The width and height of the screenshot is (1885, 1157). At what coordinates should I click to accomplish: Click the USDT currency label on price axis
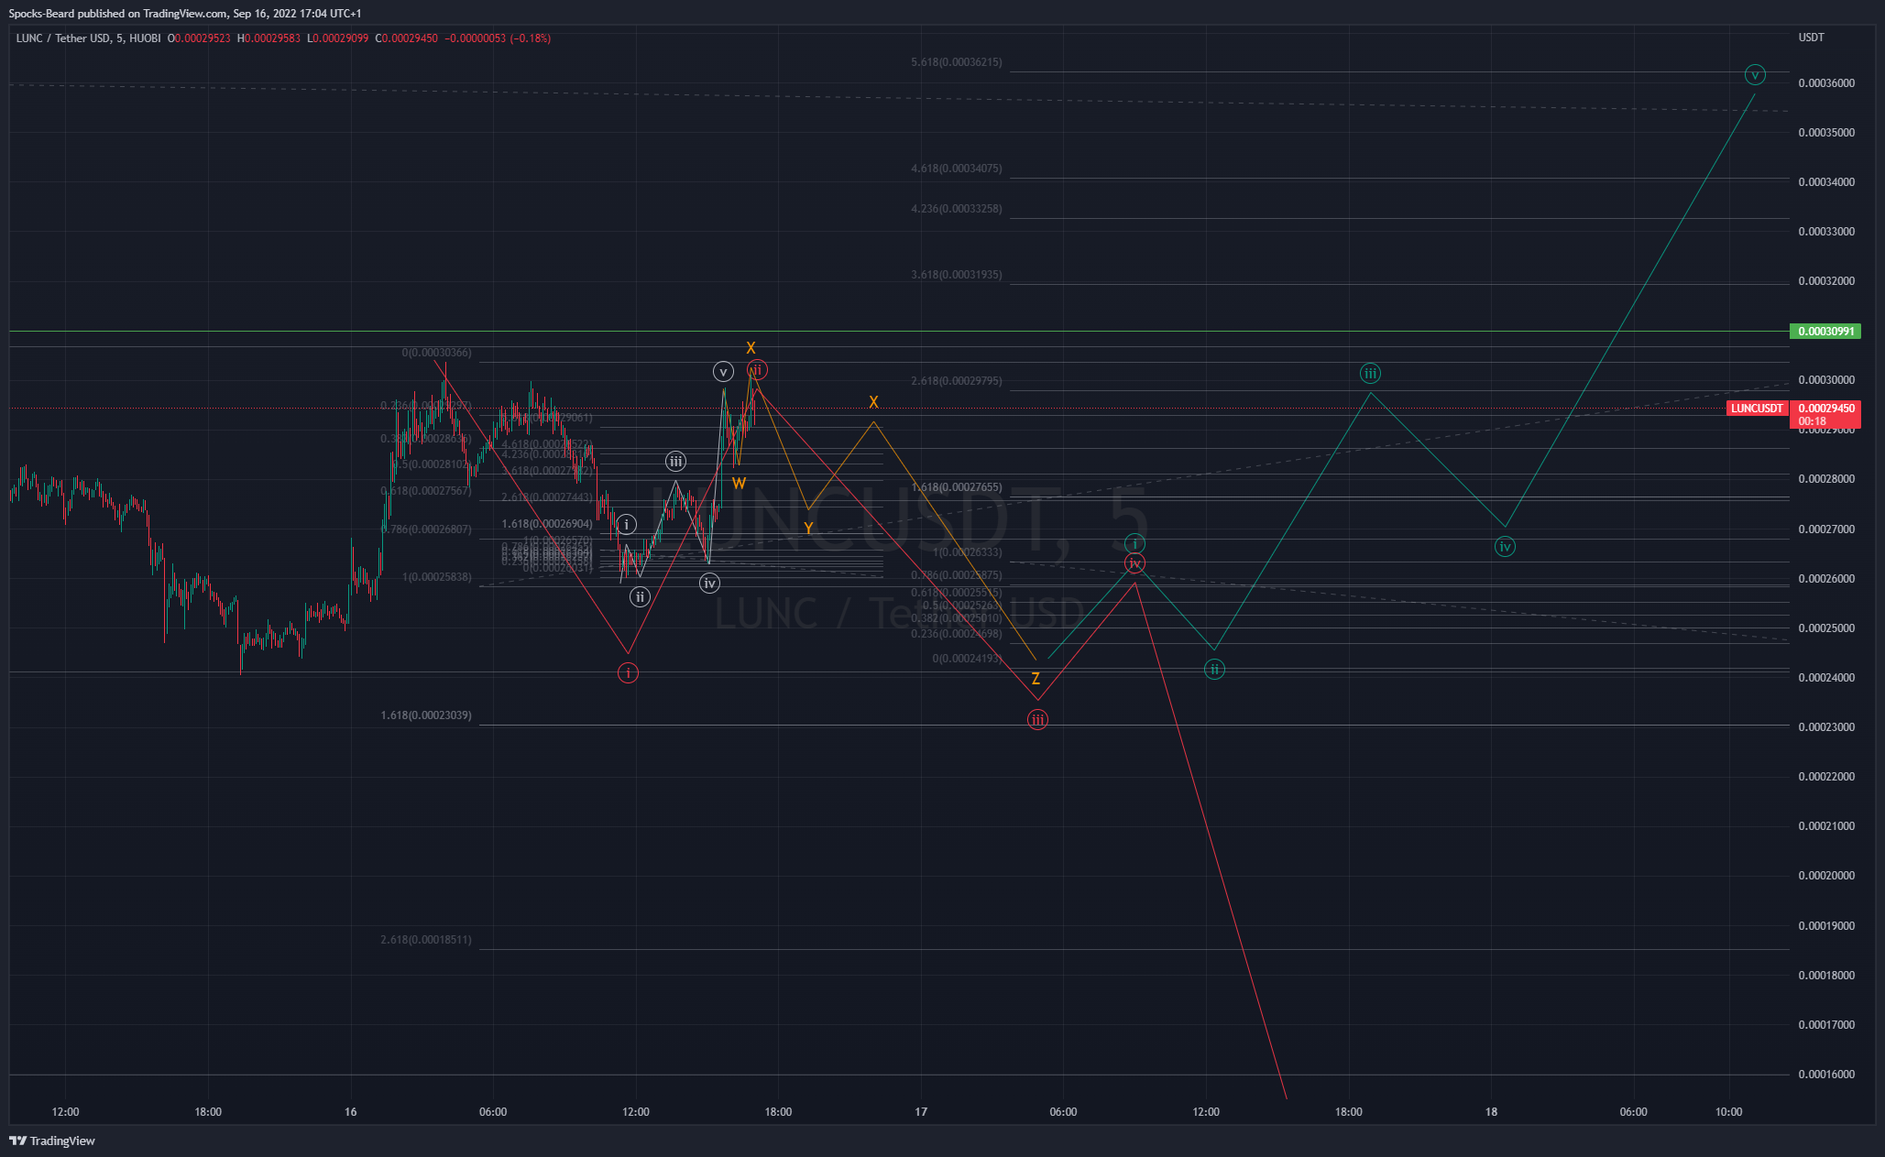1812,38
